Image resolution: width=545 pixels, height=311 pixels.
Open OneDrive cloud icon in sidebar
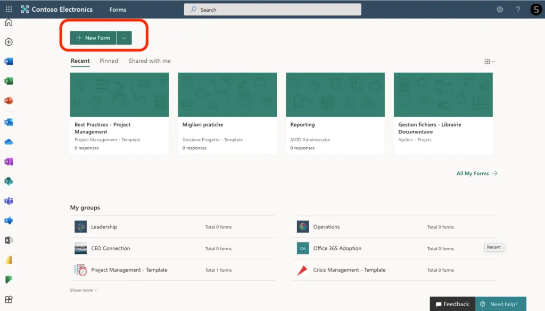(x=9, y=142)
